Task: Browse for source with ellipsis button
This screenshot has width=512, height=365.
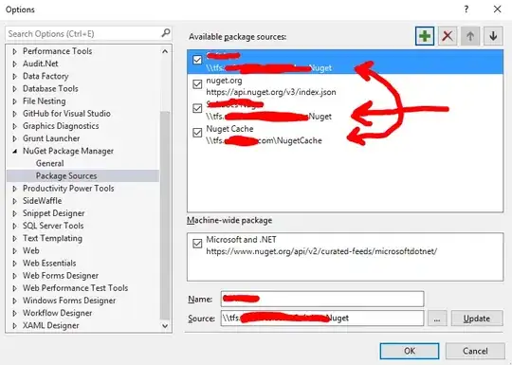Action: point(437,319)
